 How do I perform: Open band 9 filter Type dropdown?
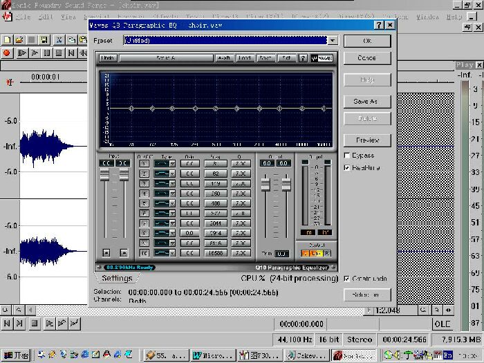coord(173,243)
